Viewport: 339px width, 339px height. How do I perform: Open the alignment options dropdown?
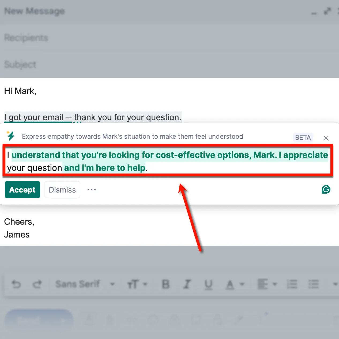coord(267,284)
